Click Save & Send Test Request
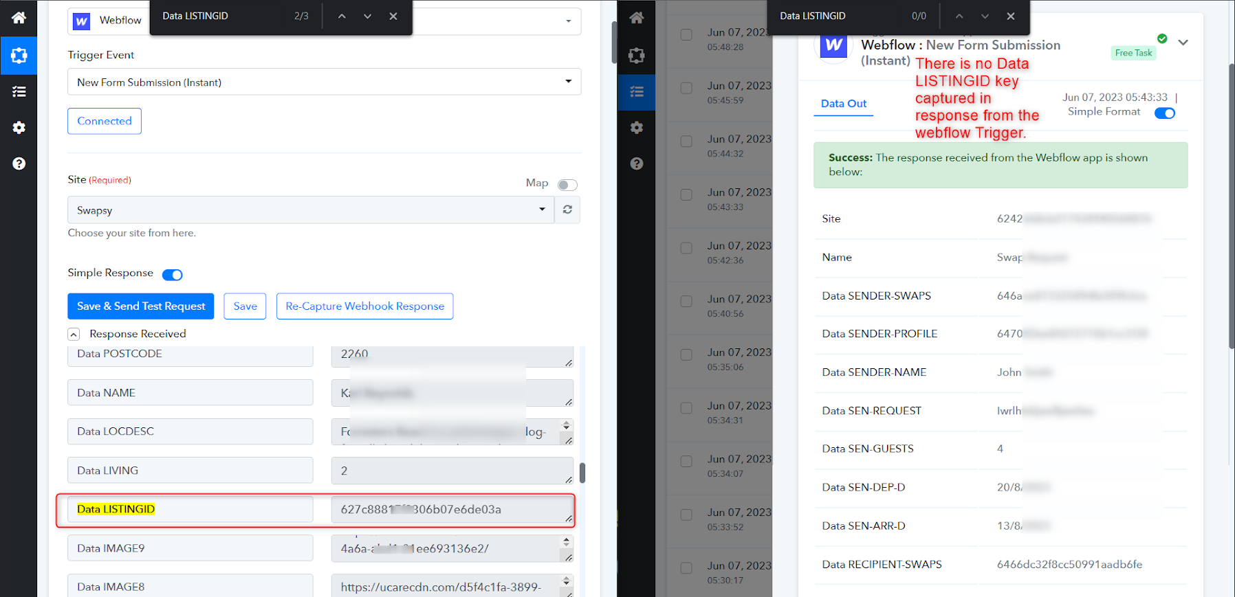Screen dimensions: 1235x597 pyautogui.click(x=141, y=306)
